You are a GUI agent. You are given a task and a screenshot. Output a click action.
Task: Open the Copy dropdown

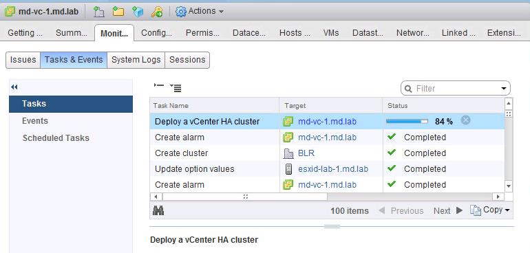click(490, 210)
